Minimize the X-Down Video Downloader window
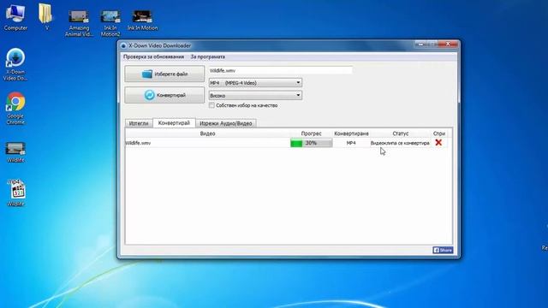548x308 pixels. pos(420,44)
